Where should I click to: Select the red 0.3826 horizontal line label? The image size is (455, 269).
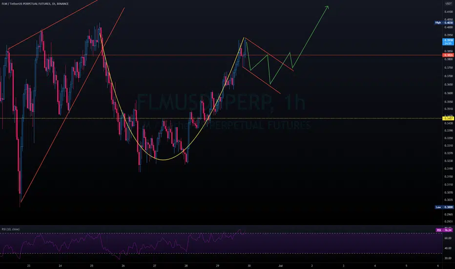coord(448,55)
